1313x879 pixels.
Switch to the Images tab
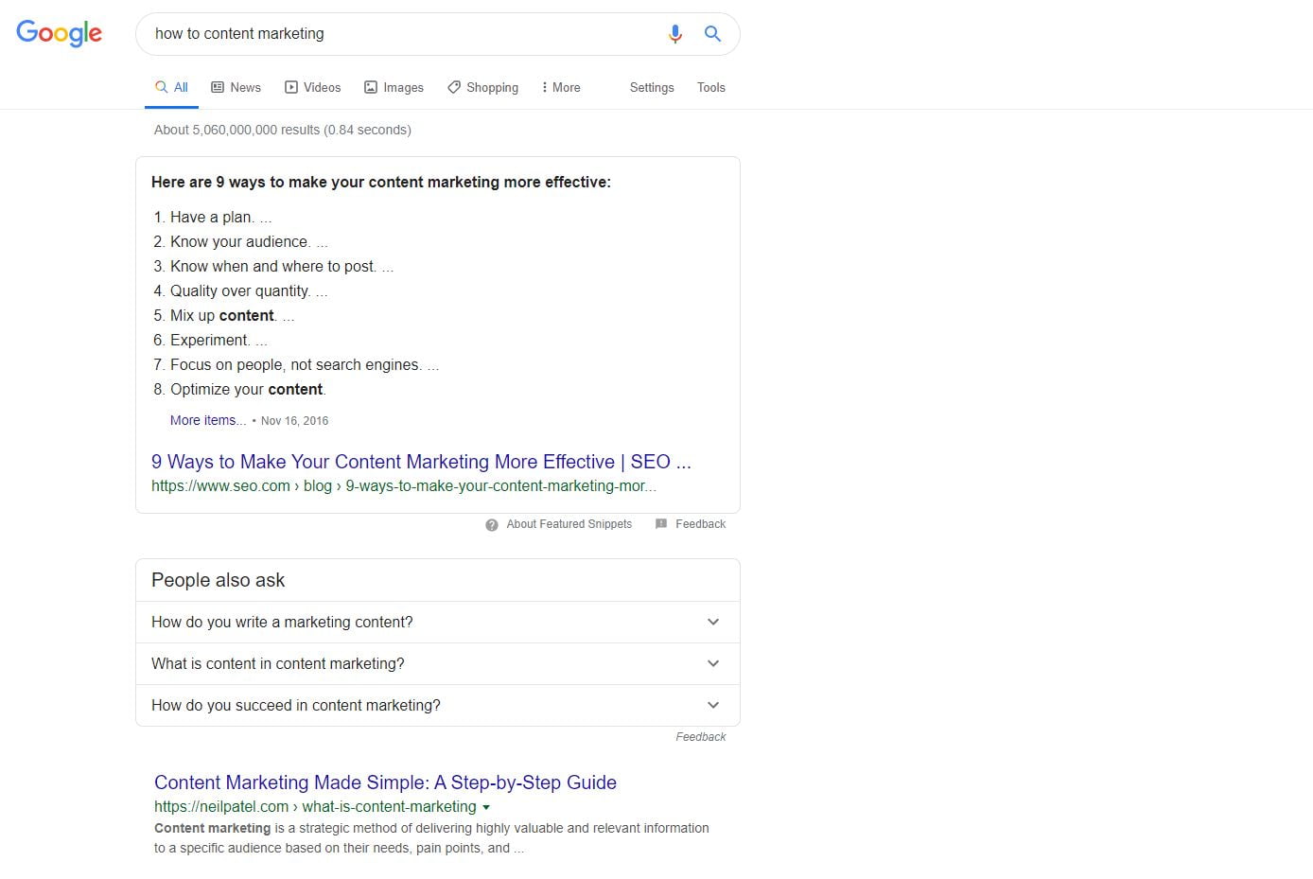coord(394,87)
